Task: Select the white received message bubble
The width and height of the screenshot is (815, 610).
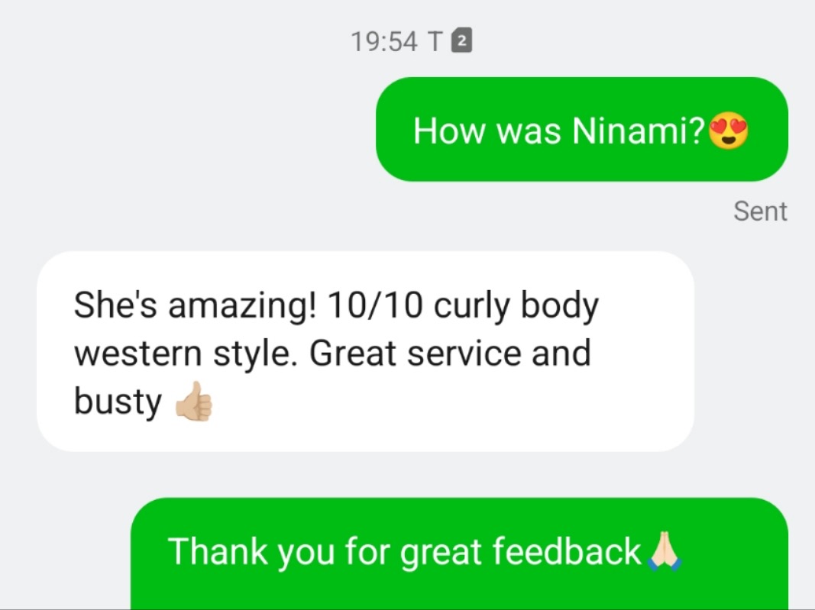Action: coord(365,351)
